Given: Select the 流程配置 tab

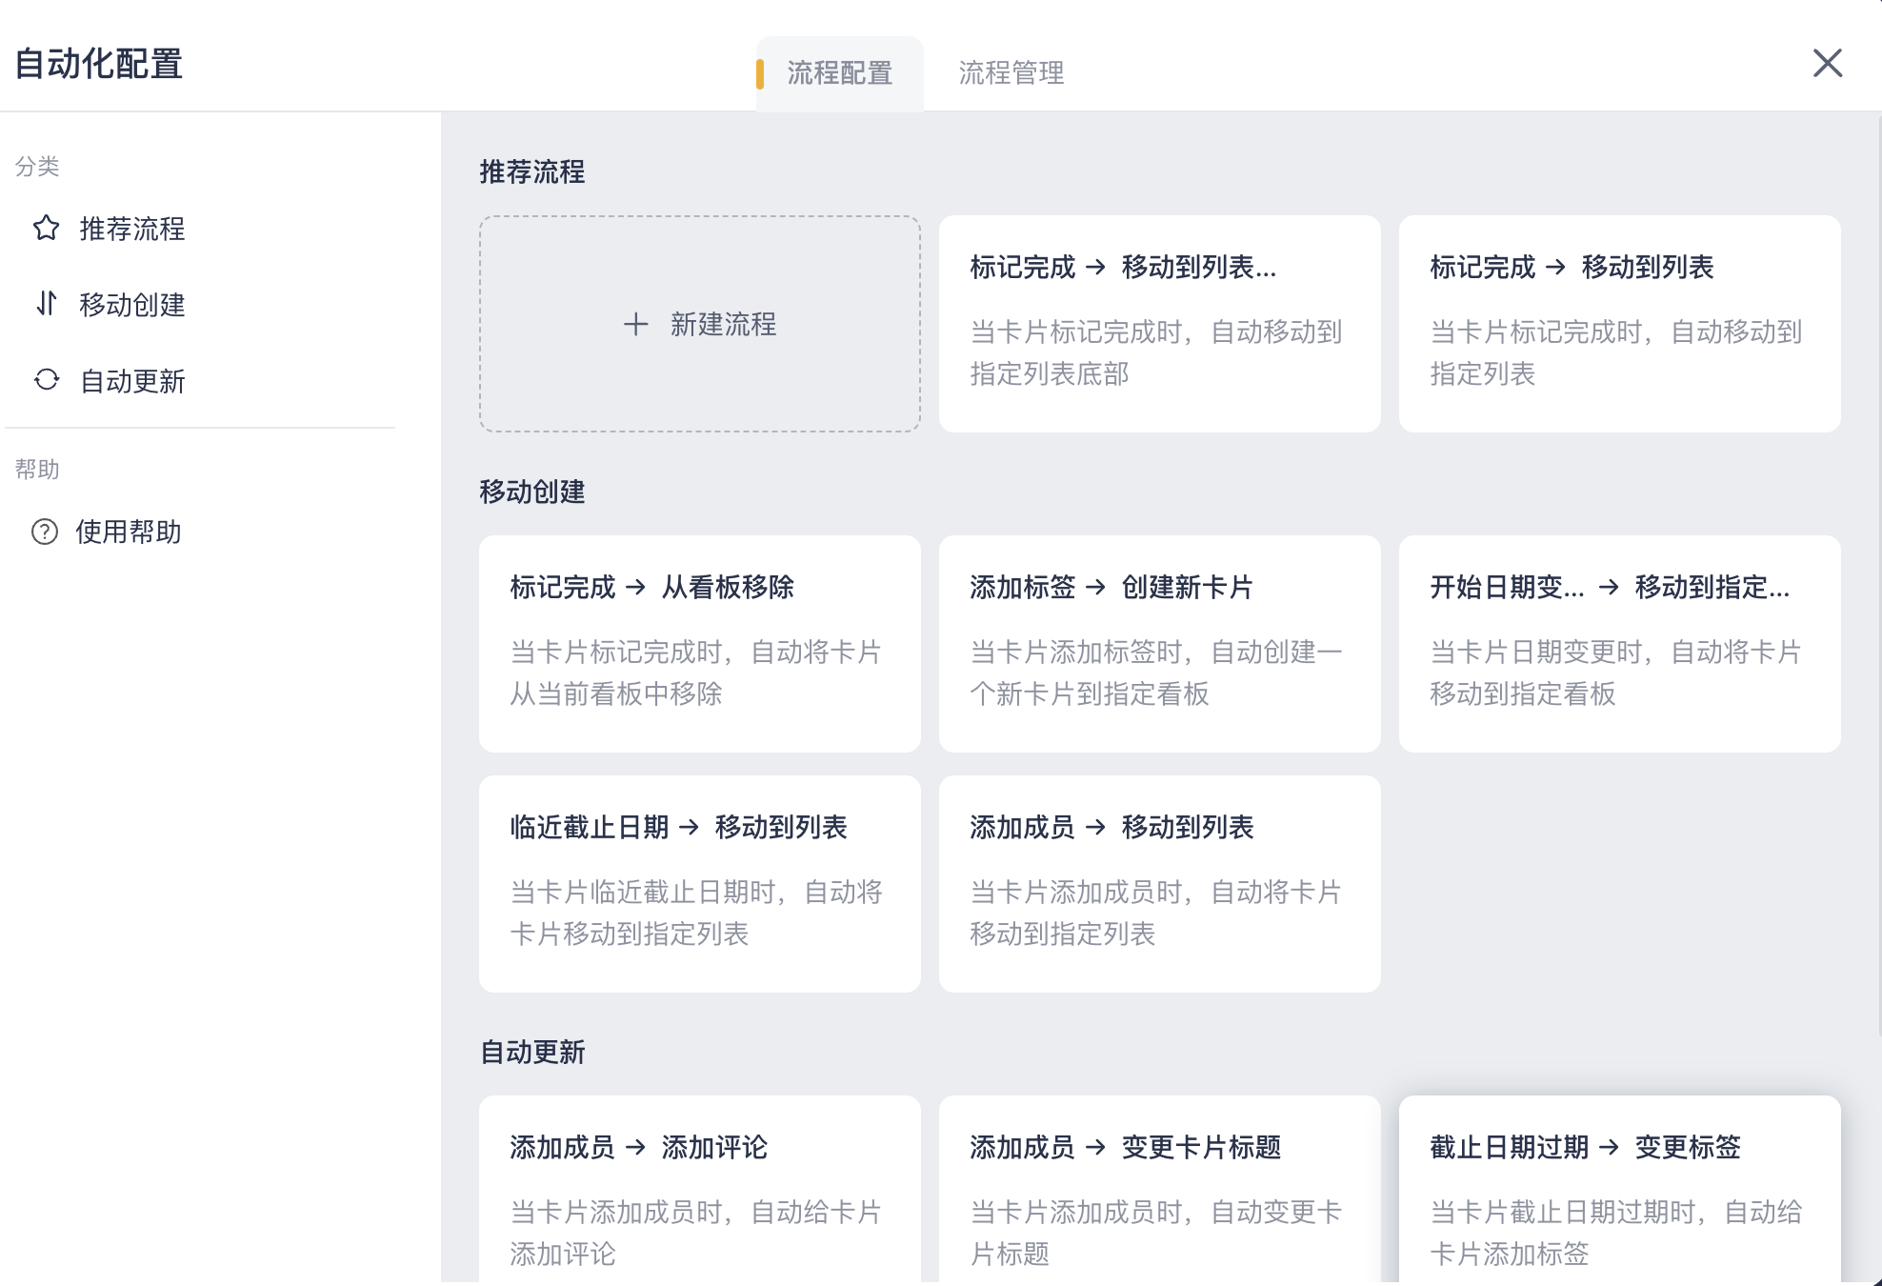Looking at the screenshot, I should coord(839,73).
